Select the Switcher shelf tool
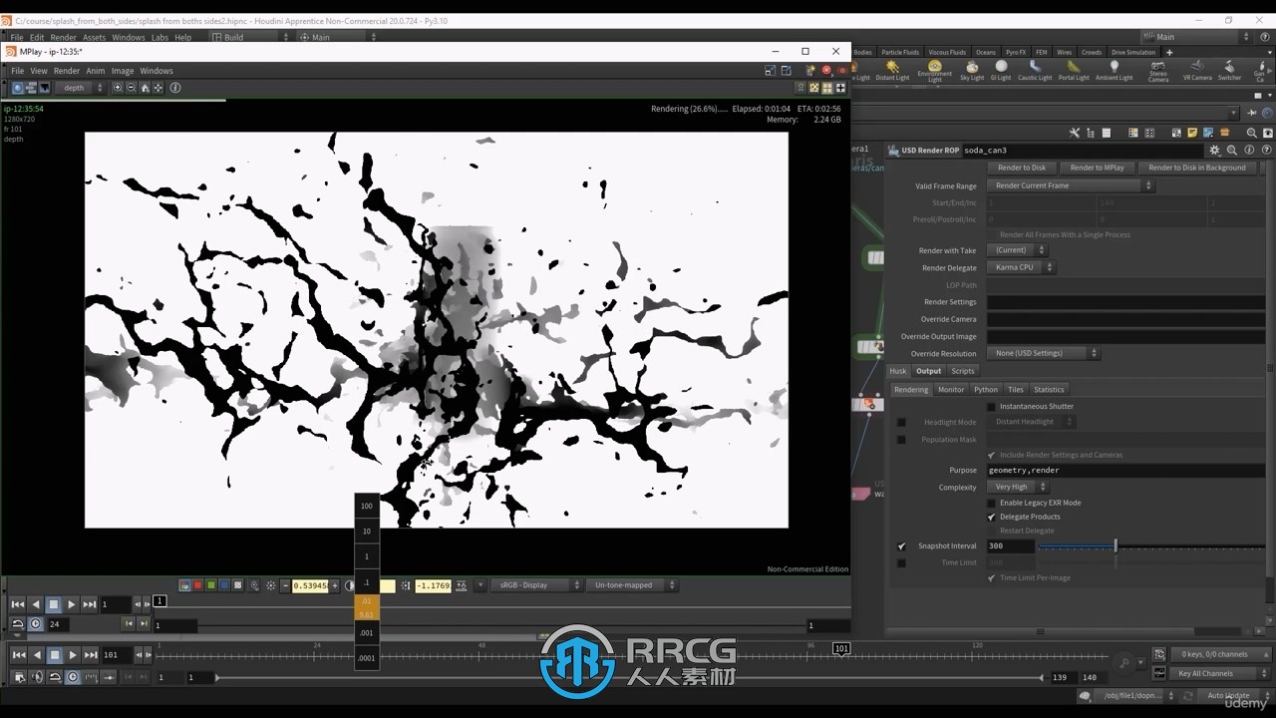This screenshot has width=1276, height=718. 1230,70
